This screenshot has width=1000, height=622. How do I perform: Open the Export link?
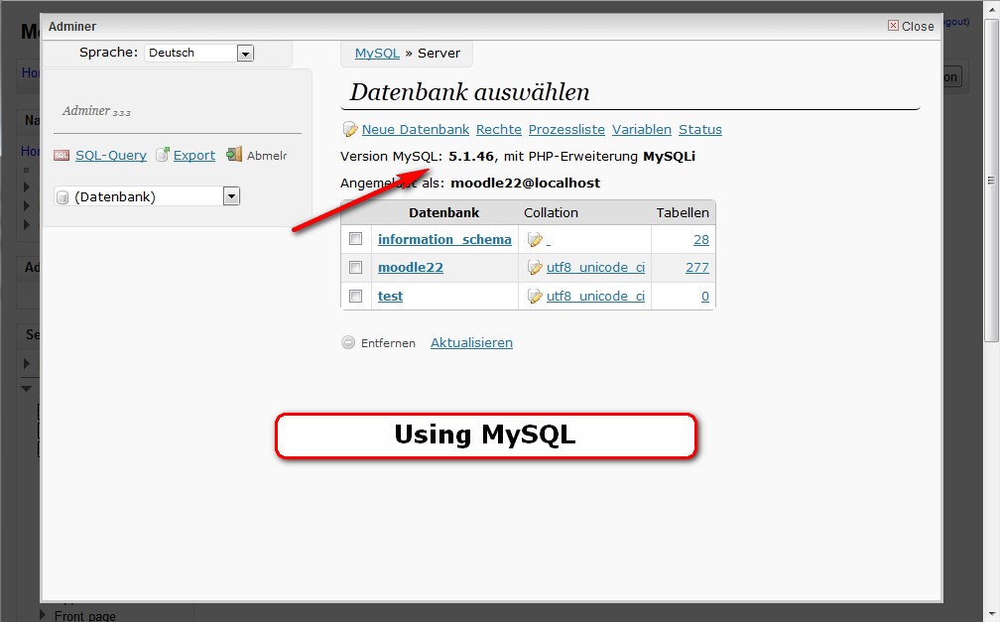[193, 155]
